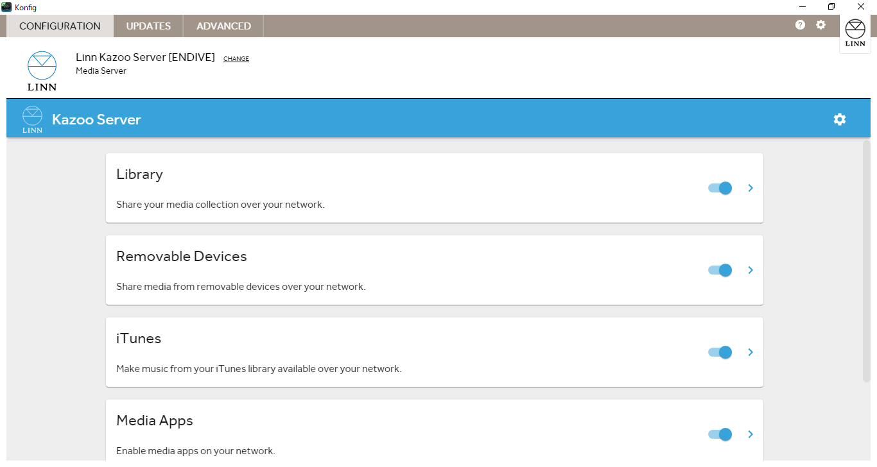The height and width of the screenshot is (467, 877).
Task: Open Konfig settings gear in top bar
Action: point(821,25)
